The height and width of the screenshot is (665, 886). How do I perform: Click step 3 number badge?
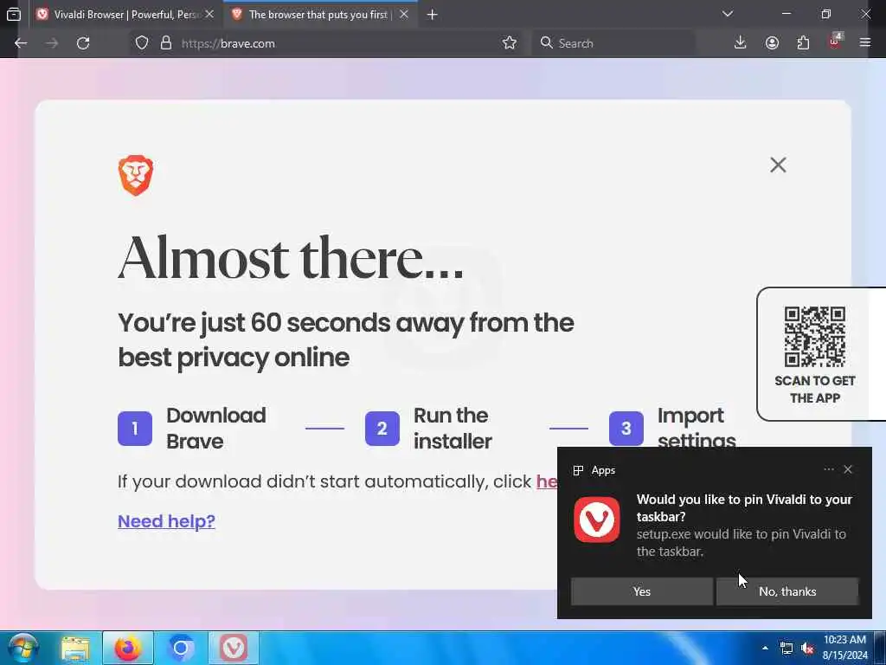626,428
